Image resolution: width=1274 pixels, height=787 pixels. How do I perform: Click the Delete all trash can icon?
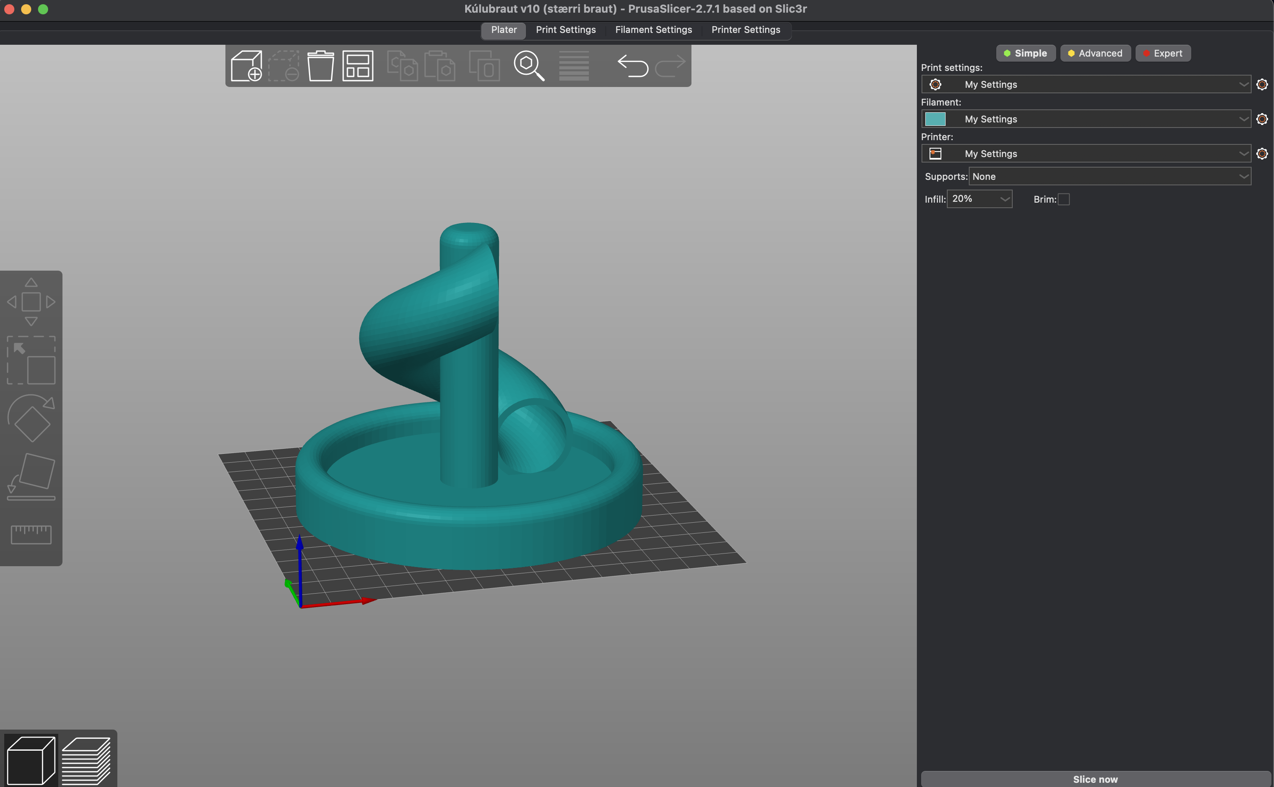320,66
